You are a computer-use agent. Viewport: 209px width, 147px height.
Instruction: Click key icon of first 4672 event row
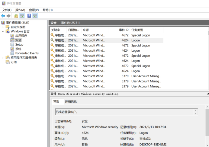click(53, 35)
